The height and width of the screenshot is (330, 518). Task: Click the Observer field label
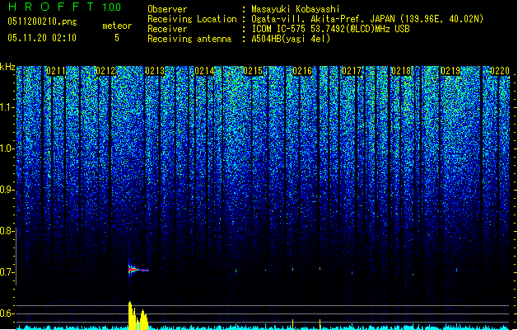tap(167, 9)
